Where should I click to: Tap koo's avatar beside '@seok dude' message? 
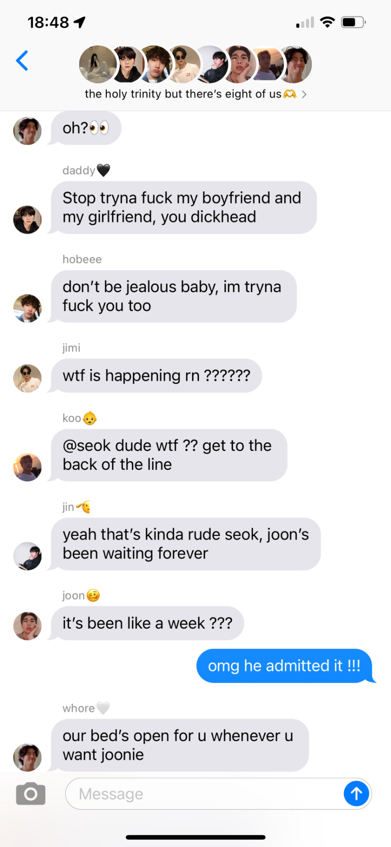point(27,467)
